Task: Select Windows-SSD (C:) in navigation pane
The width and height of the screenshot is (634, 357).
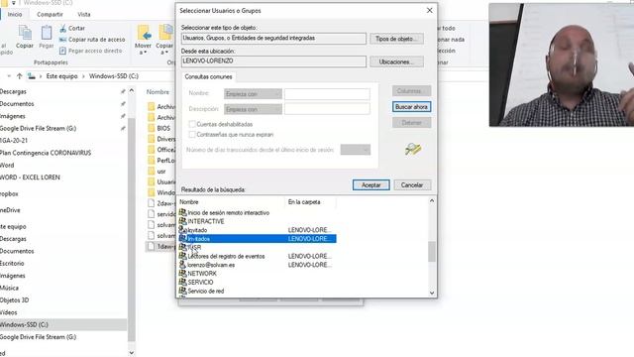Action: 24,324
